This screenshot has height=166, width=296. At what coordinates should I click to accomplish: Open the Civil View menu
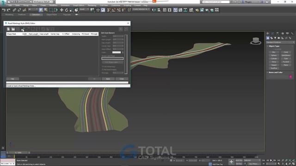[104, 6]
